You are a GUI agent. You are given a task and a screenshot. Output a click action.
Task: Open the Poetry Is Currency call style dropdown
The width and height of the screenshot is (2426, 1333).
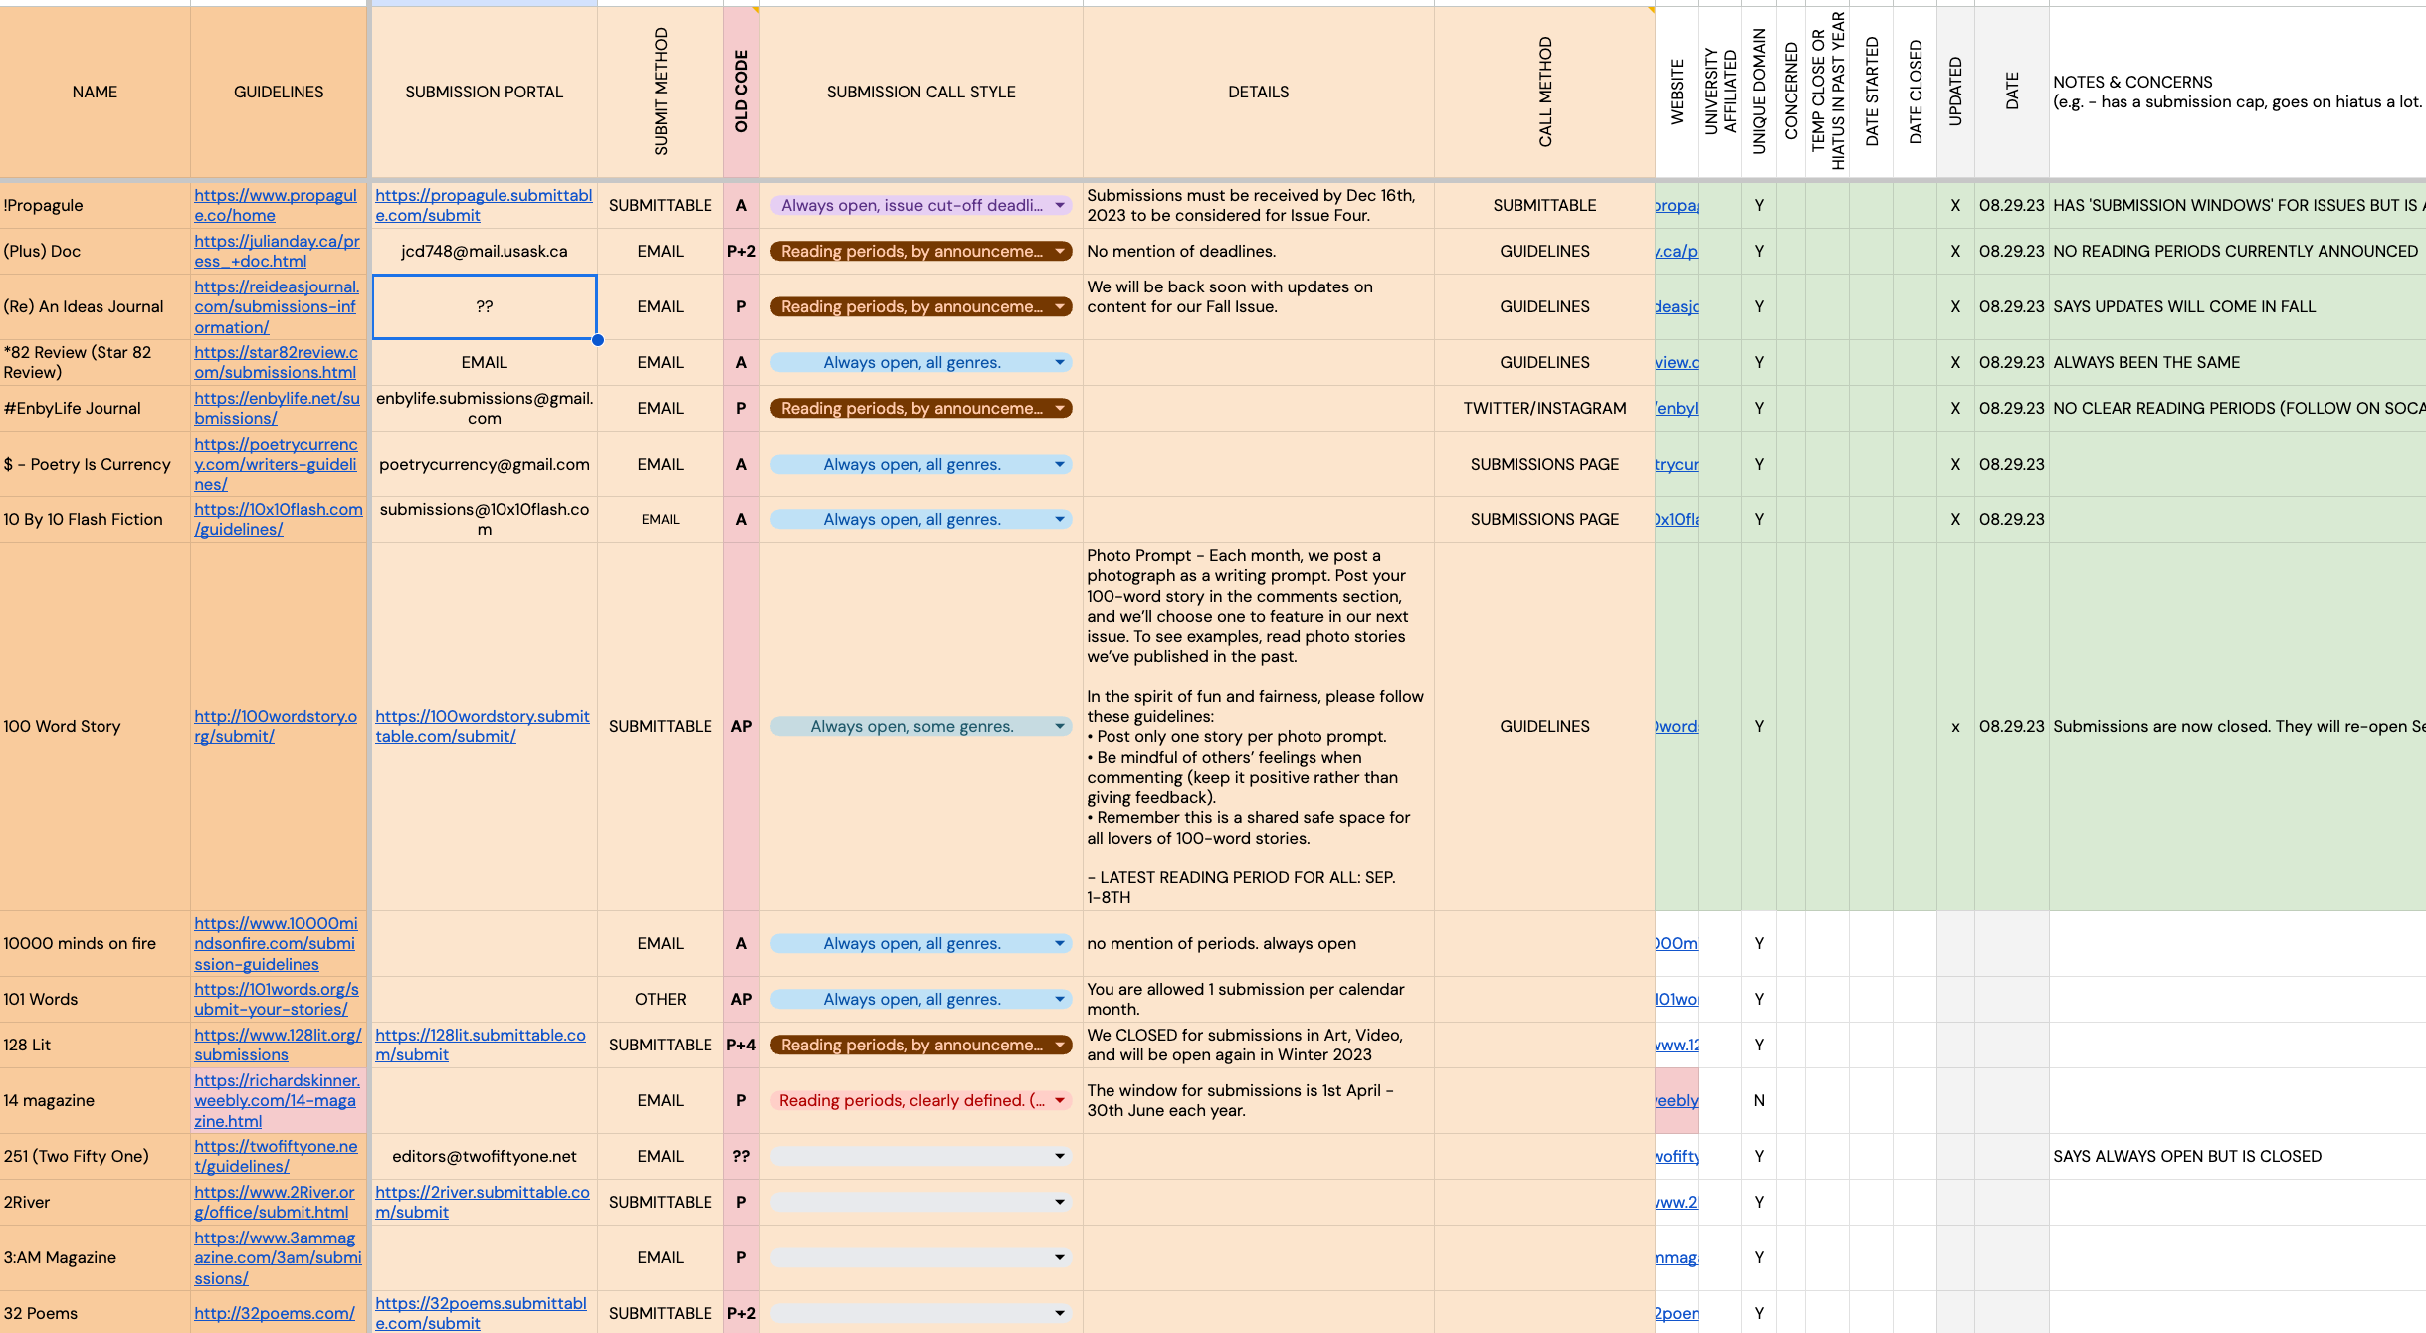[x=920, y=464]
